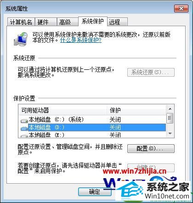This screenshot has width=193, height=203.
Task: Select 本地磁盘 (C:) (系统) in drive list
Action: click(x=92, y=119)
